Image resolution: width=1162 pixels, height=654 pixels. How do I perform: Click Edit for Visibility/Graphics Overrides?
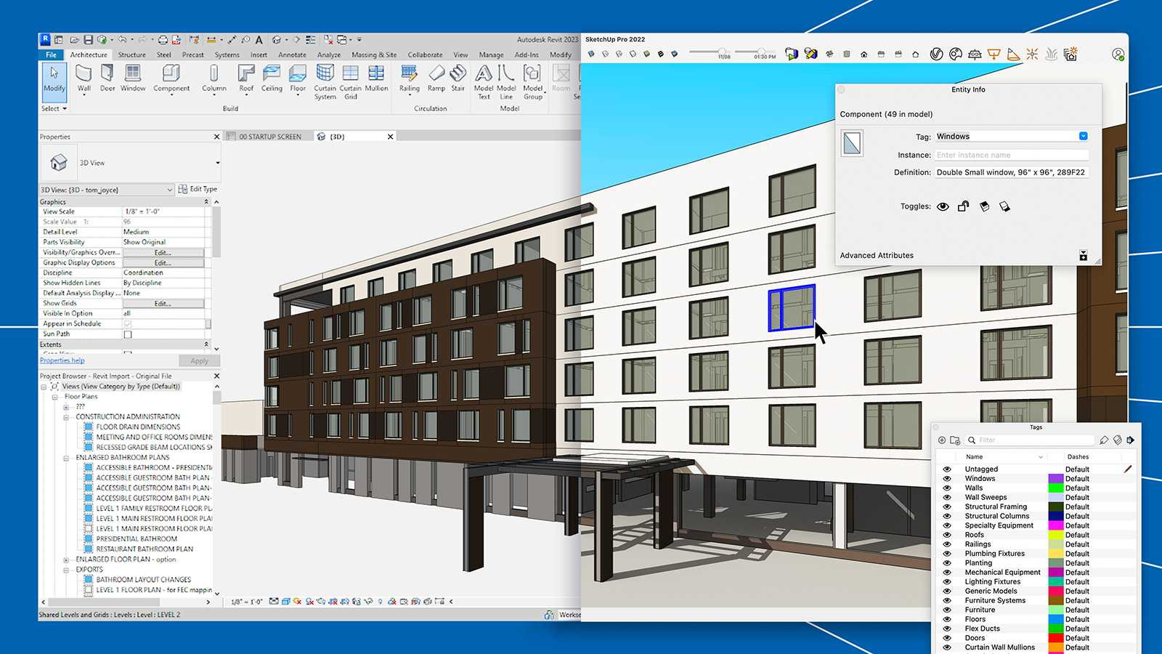pyautogui.click(x=165, y=252)
